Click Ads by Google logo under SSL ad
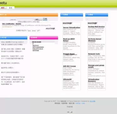 pyautogui.click(x=50, y=28)
